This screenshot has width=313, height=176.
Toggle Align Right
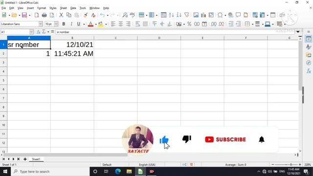[128, 24]
